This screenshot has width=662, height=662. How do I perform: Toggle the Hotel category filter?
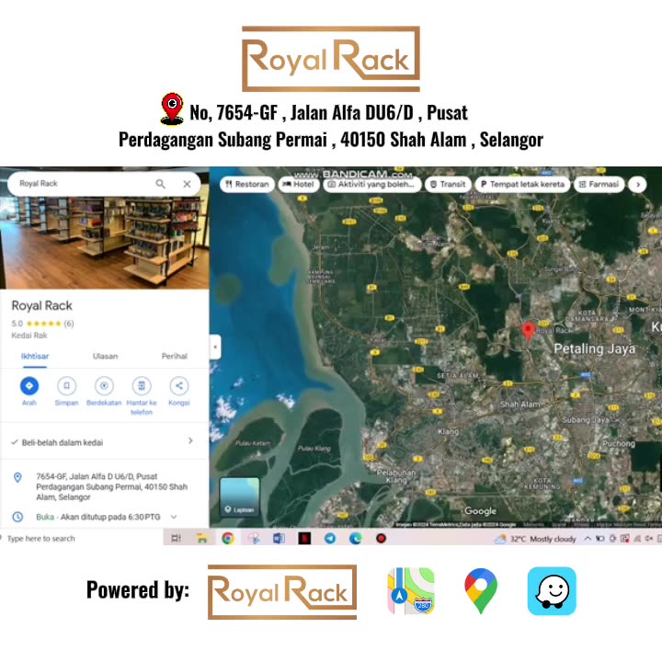(x=298, y=184)
